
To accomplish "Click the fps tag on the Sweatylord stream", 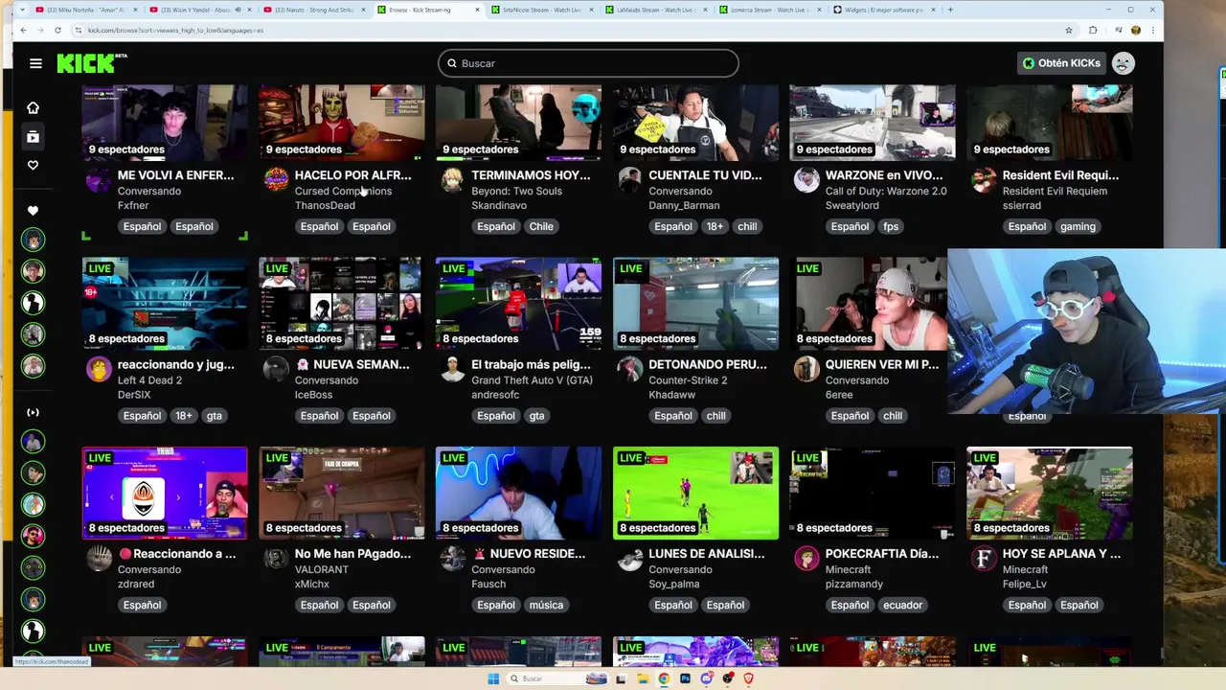I will (891, 227).
